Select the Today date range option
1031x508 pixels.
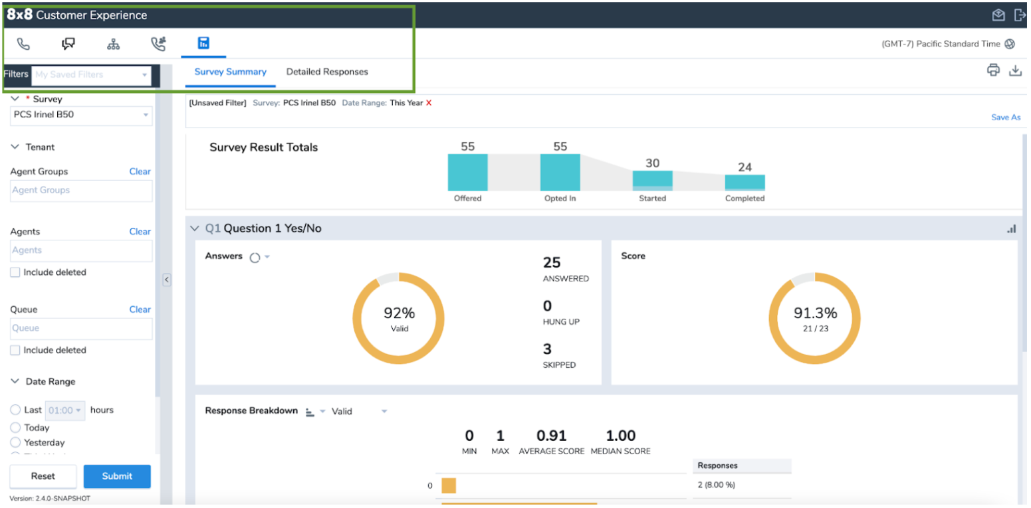15,428
